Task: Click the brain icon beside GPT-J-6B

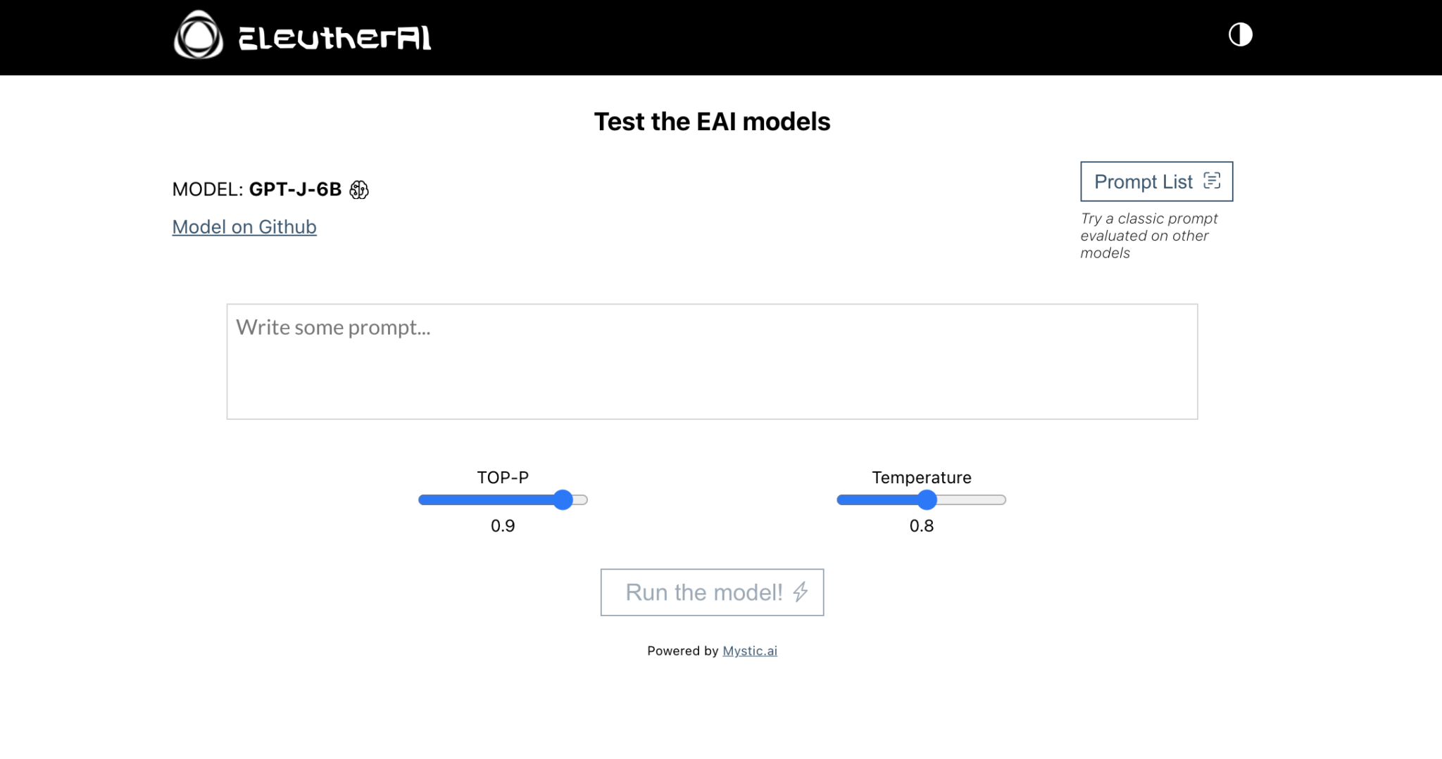Action: [359, 189]
